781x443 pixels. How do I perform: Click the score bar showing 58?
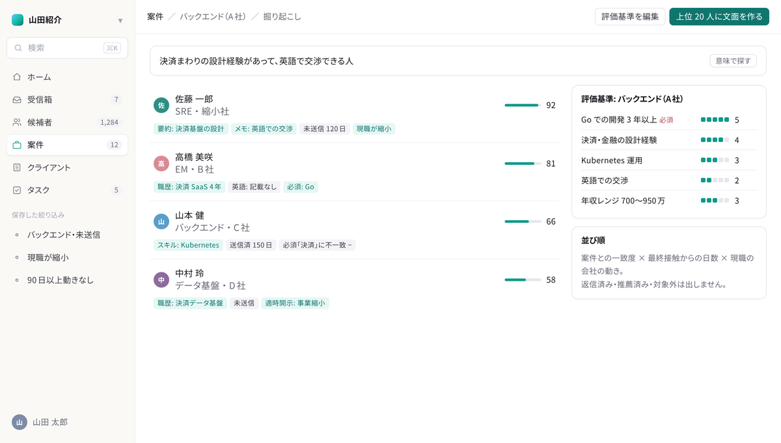pos(523,279)
